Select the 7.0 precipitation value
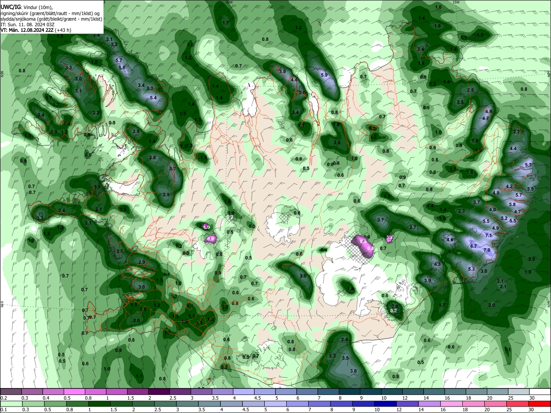This screenshot has height=413, width=551. 487,250
